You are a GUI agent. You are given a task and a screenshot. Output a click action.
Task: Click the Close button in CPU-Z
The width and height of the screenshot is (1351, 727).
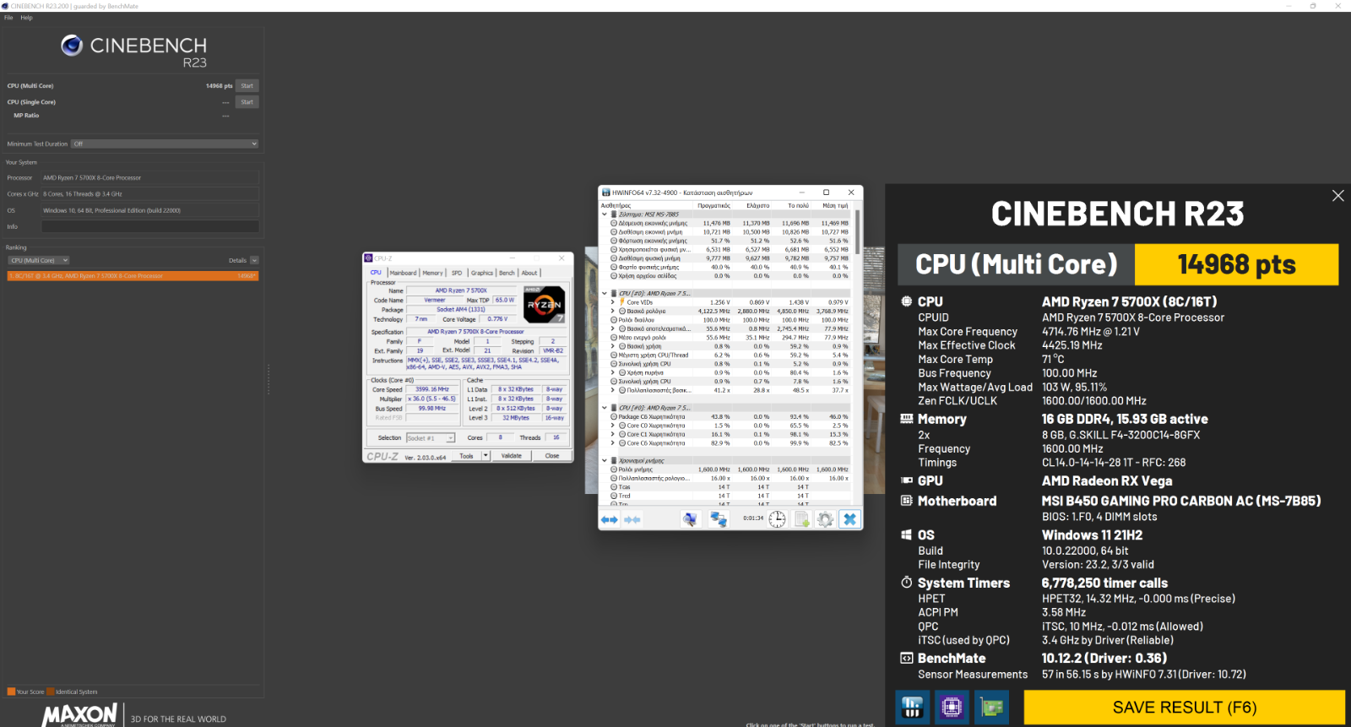pyautogui.click(x=552, y=456)
